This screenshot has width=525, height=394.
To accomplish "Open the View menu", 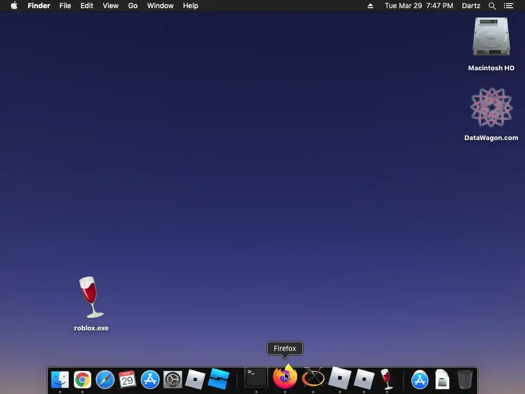I will 111,6.
